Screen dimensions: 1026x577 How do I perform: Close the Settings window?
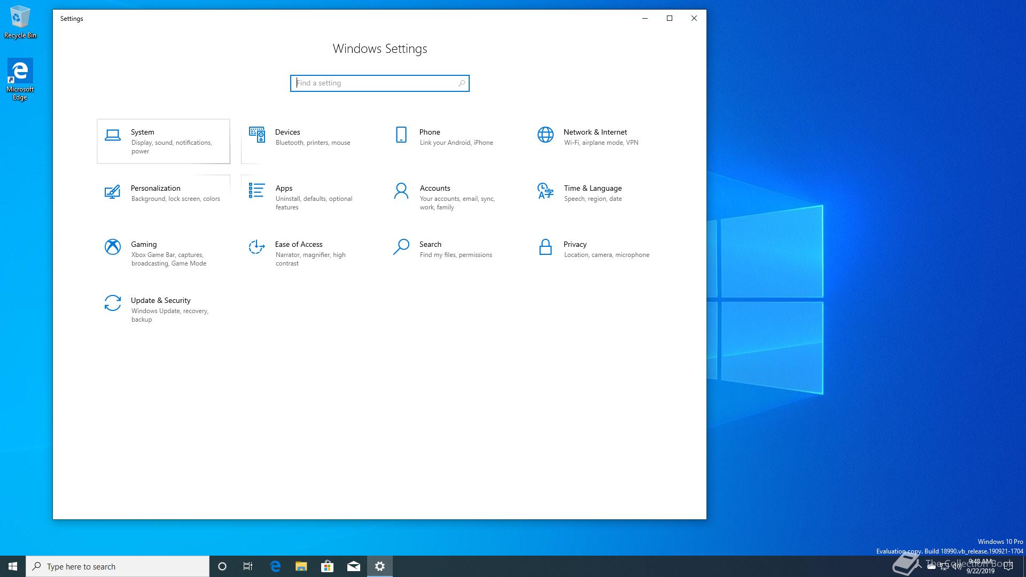pyautogui.click(x=694, y=18)
